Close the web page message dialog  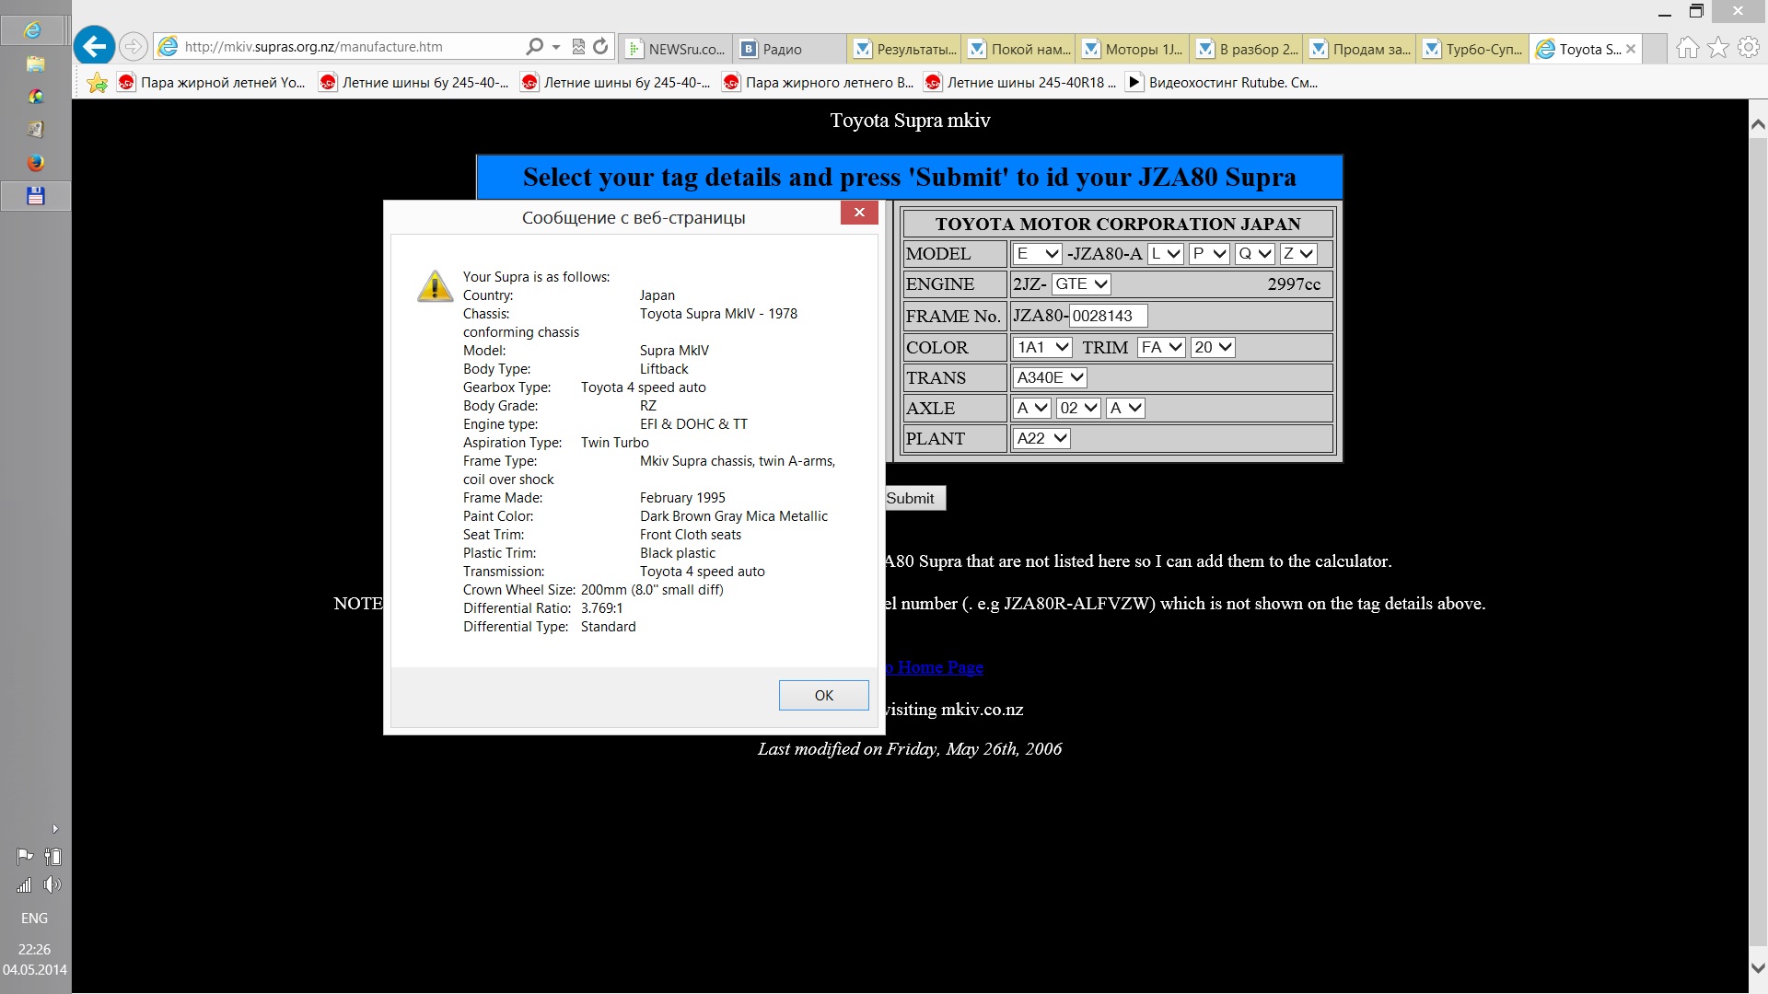[858, 213]
